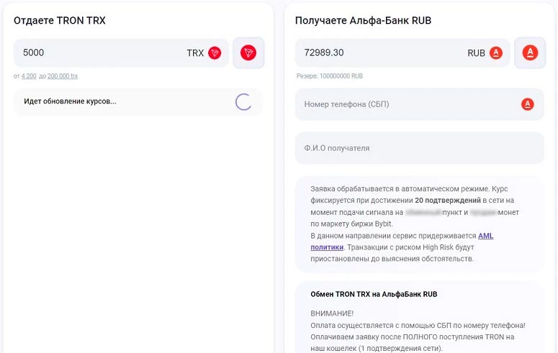The image size is (558, 353).
Task: Click the Обмен TRON TRX на АльфаБанк heading
Action: coord(374,294)
